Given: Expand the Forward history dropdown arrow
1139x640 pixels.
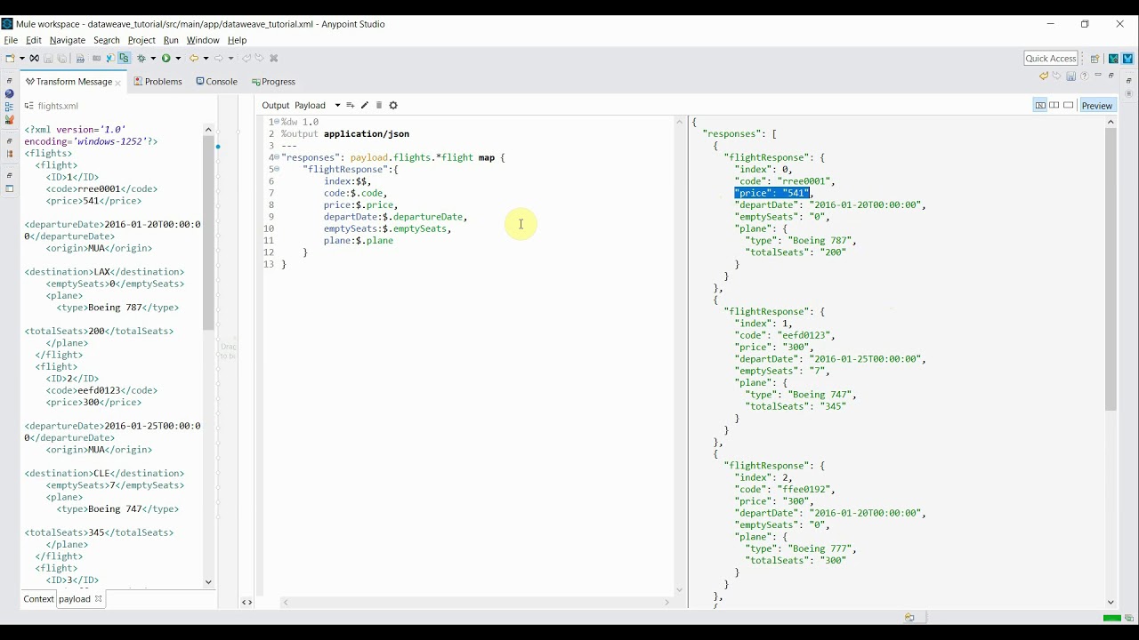Looking at the screenshot, I should click(x=231, y=59).
